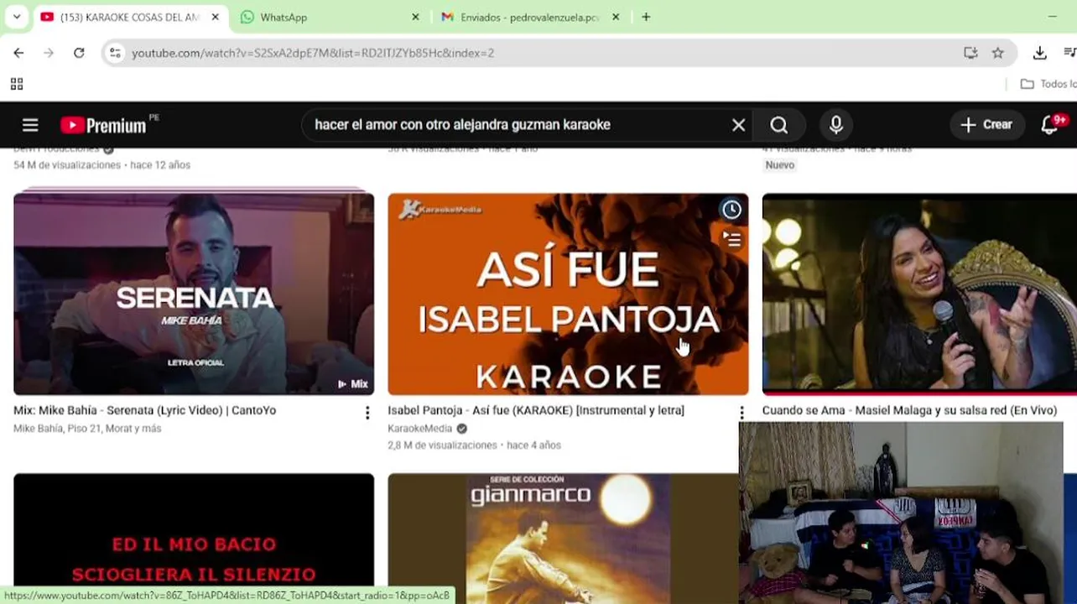Open options menu for Isabel Pantoja video
Screen dimensions: 1077x604
[x=741, y=413]
